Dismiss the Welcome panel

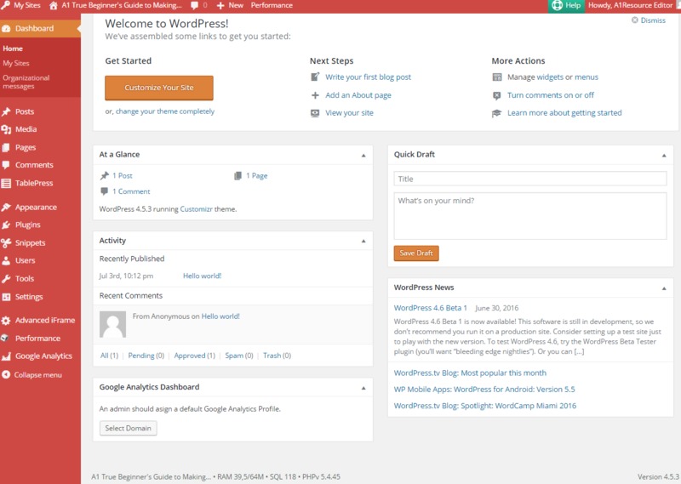[x=649, y=20]
